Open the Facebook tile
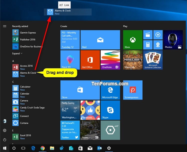187x152 pixels. coord(90,110)
